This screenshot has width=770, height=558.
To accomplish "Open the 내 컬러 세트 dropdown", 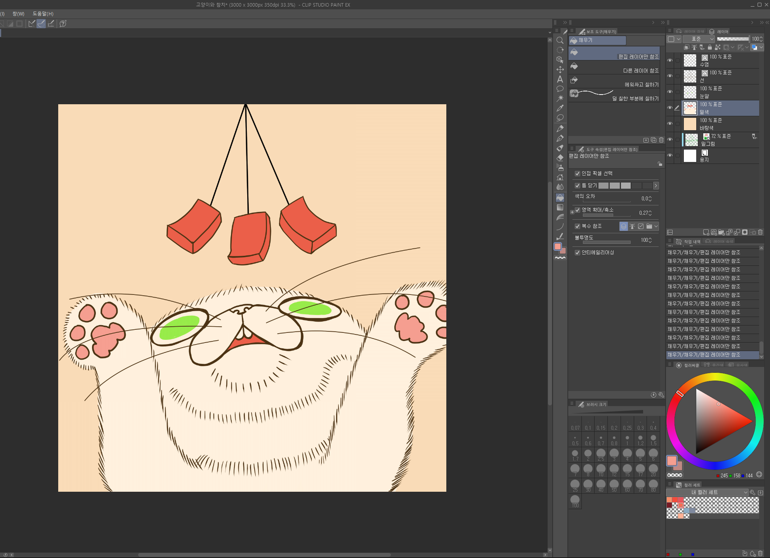I will (x=707, y=492).
